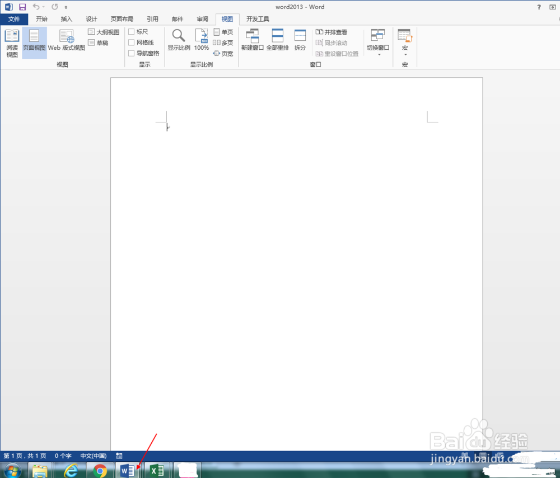The height and width of the screenshot is (478, 560).
Task: Set zoom to 100%
Action: tap(202, 40)
